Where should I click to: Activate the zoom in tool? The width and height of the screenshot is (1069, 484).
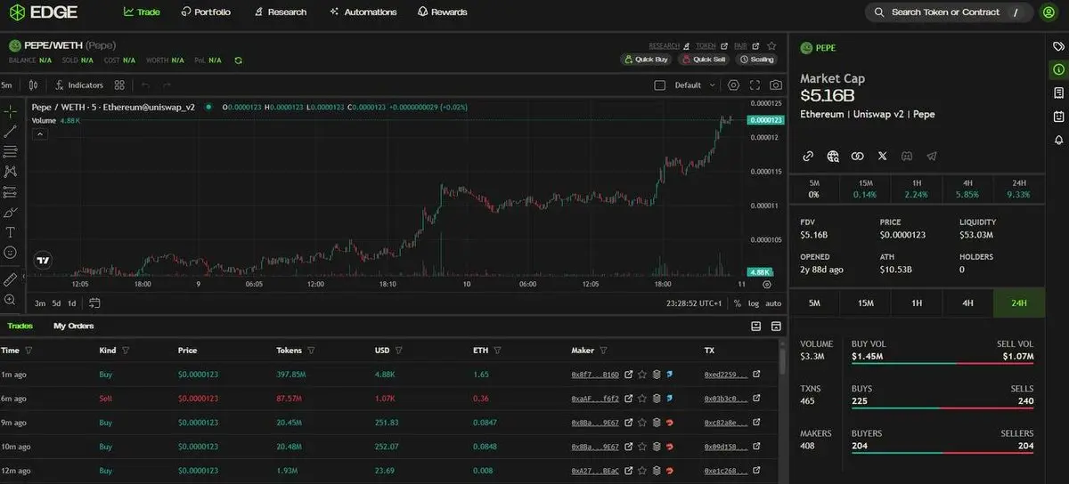pos(10,300)
